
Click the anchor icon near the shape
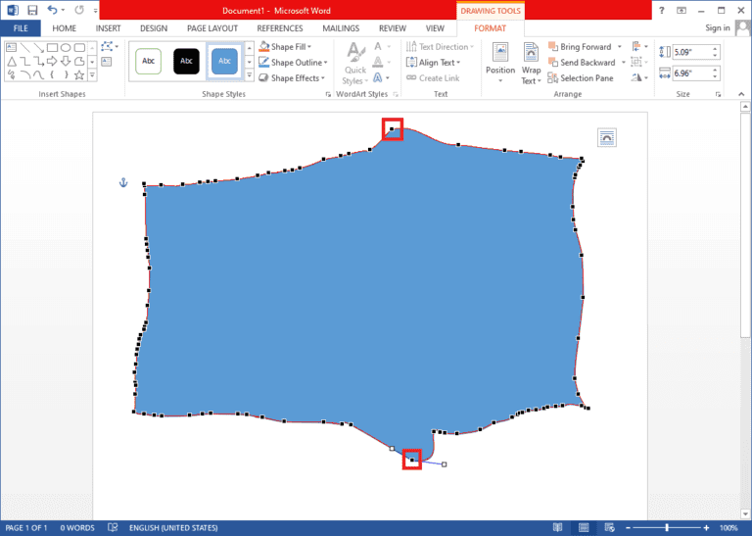point(123,182)
